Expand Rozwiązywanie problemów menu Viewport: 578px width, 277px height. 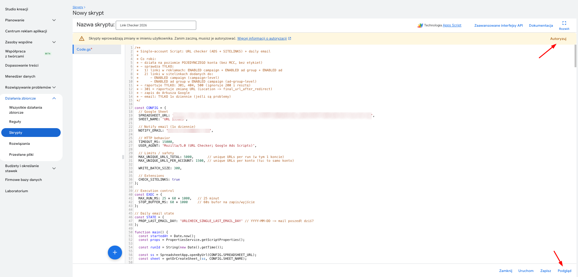(54, 87)
